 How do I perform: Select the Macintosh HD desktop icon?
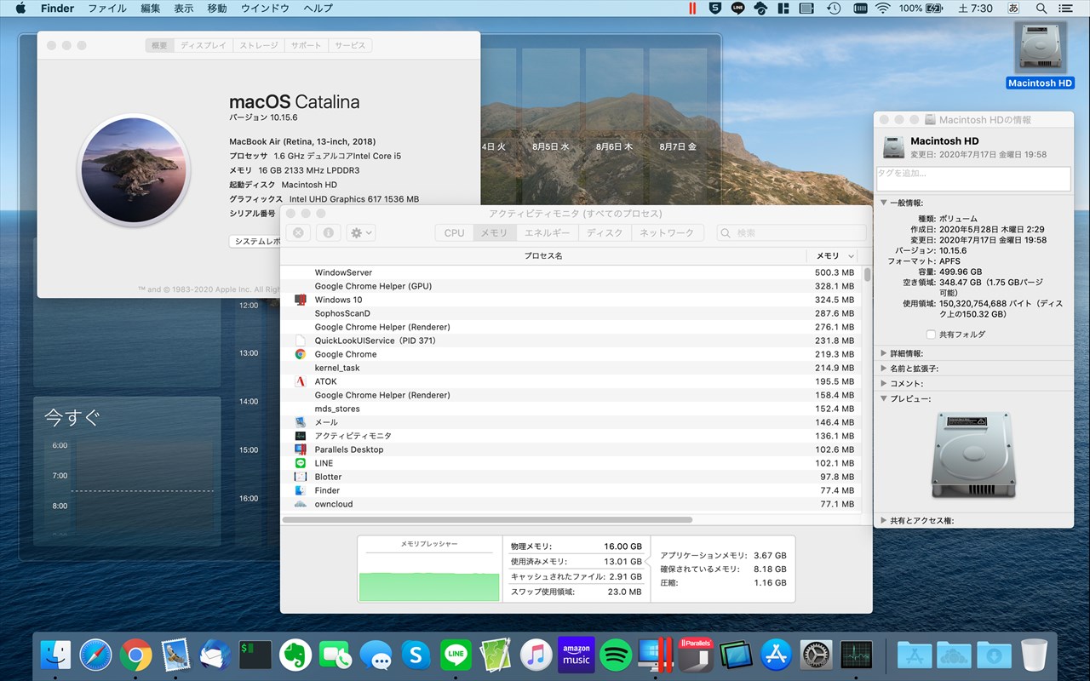[x=1040, y=54]
